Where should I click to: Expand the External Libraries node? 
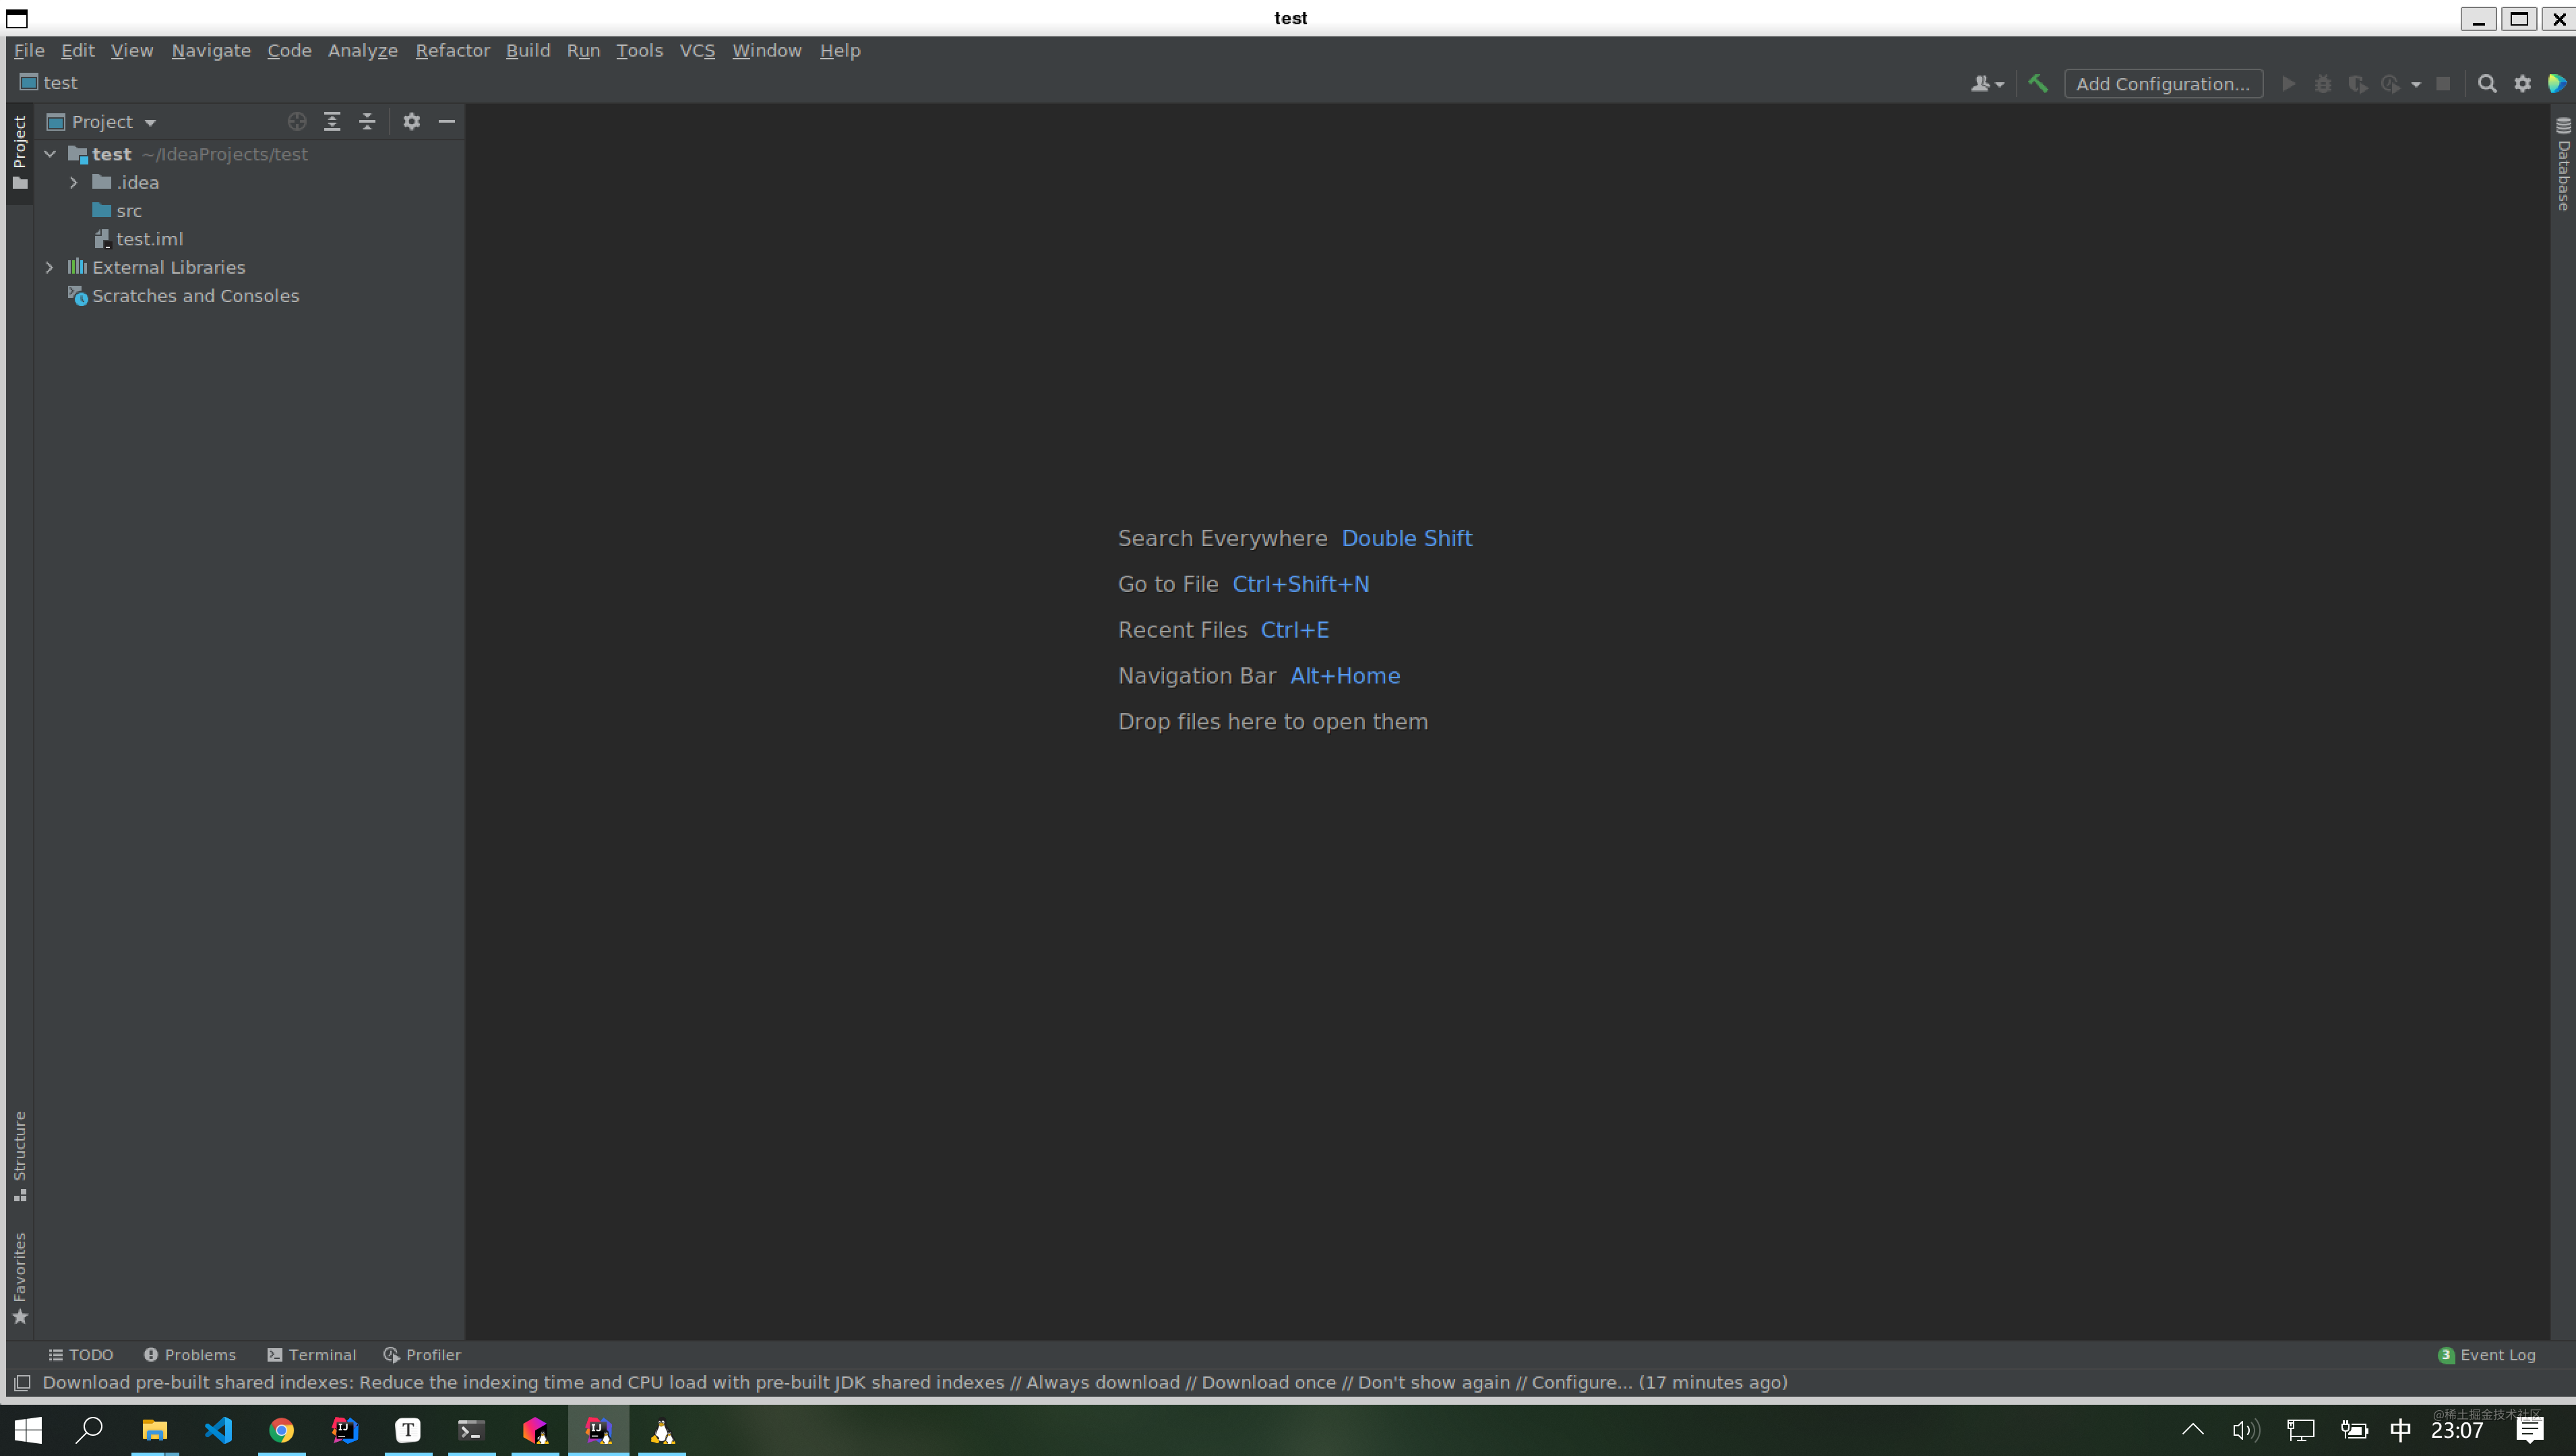tap(50, 267)
